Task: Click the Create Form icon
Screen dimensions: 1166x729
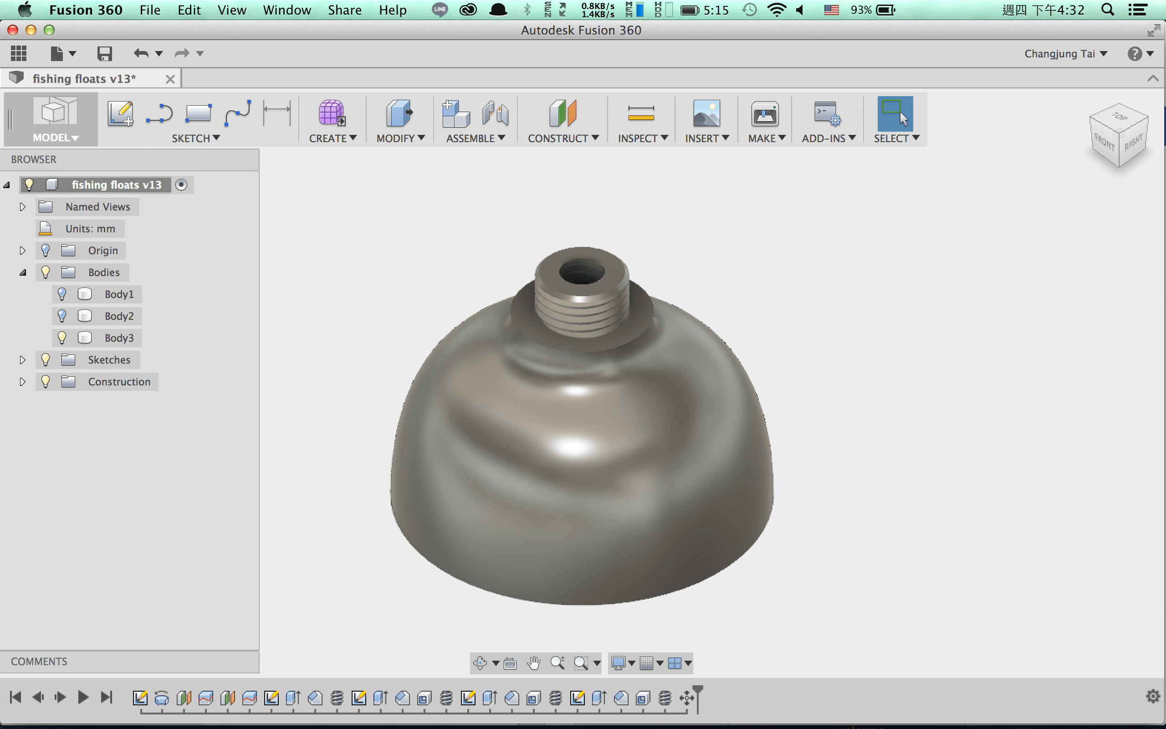Action: (332, 114)
